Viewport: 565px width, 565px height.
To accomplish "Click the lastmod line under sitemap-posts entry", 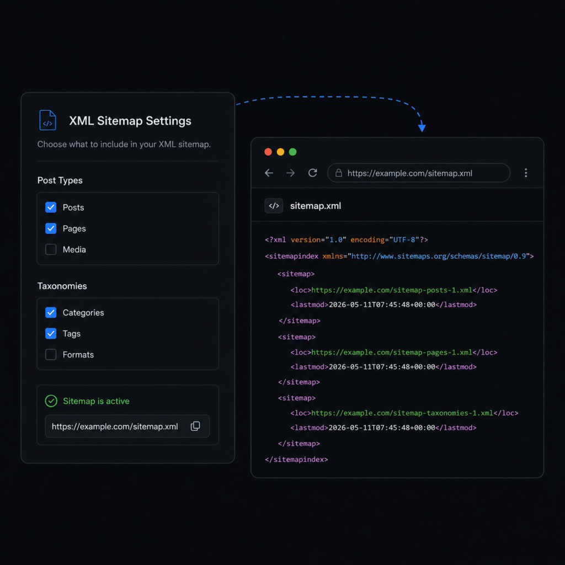I will pyautogui.click(x=383, y=305).
